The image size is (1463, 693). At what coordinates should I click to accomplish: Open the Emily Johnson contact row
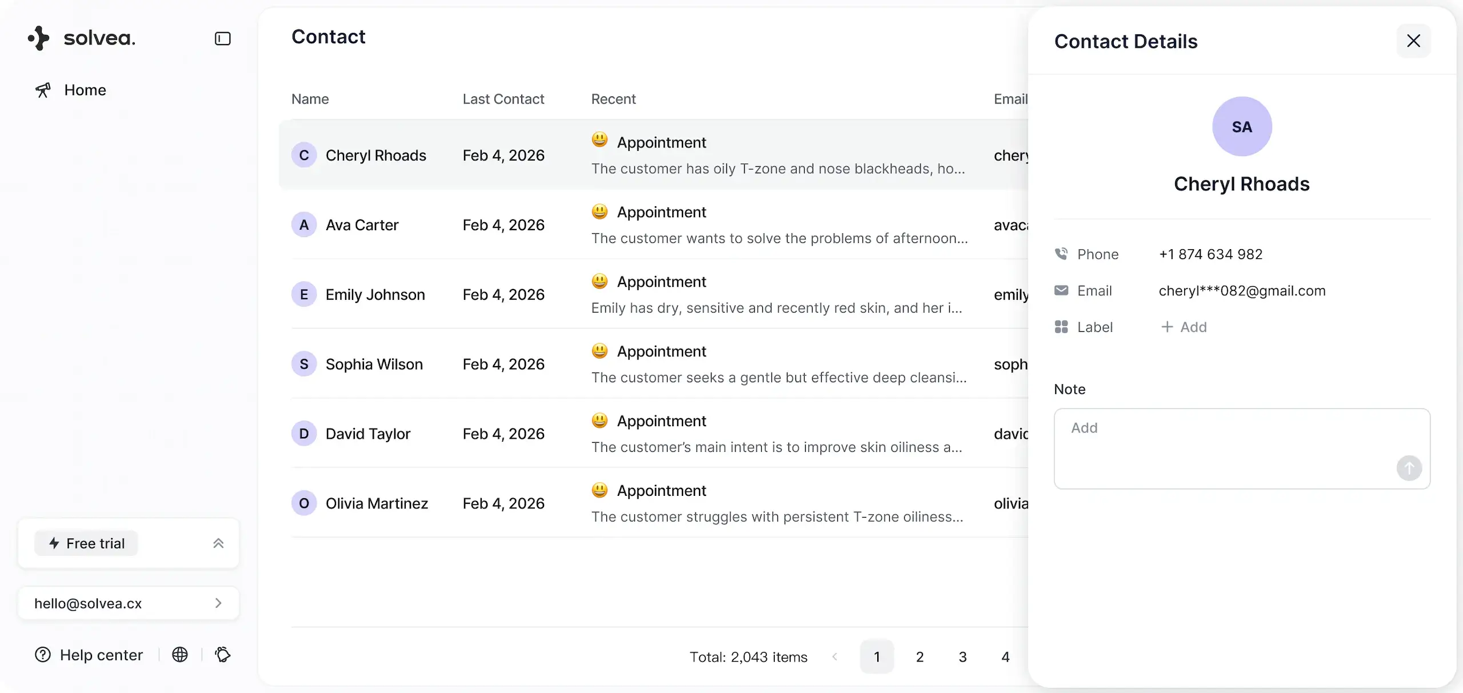pyautogui.click(x=653, y=294)
